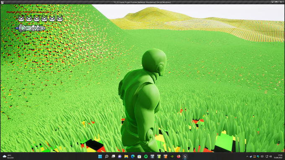Launch Microsoft Edge from the taskbar
The height and width of the screenshot is (160, 285).
(133, 156)
